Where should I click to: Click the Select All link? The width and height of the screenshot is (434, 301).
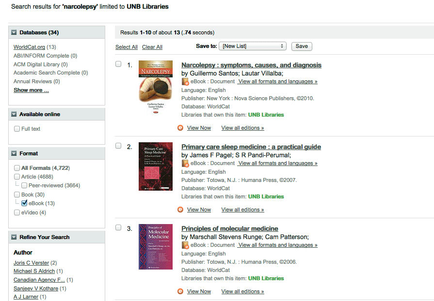[127, 47]
